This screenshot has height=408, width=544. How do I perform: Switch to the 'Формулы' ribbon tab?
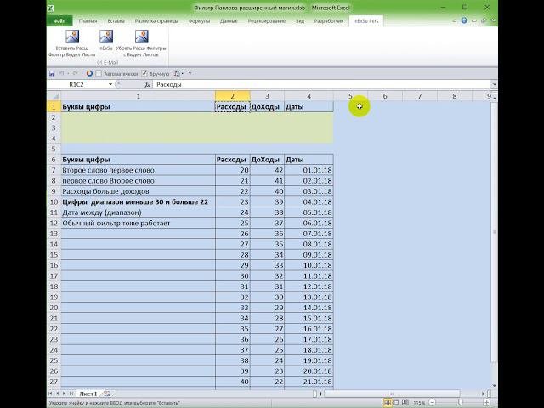coord(199,19)
